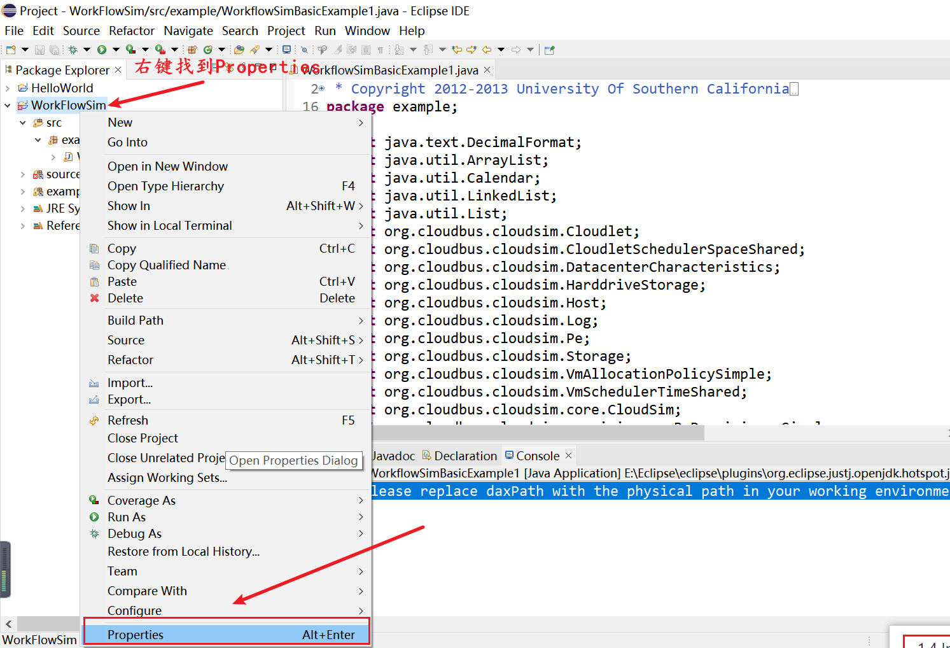Click the New Java Class icon
Viewport: 950px width, 648px height.
(207, 50)
